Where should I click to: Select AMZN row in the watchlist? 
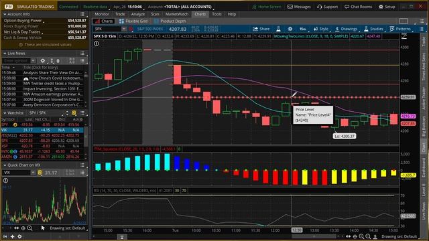[x=42, y=157]
